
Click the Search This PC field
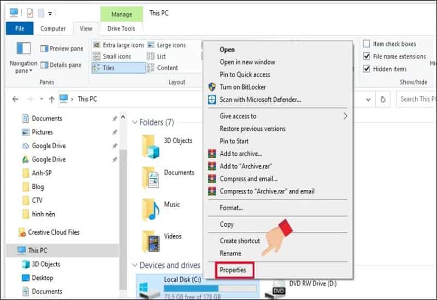click(418, 99)
